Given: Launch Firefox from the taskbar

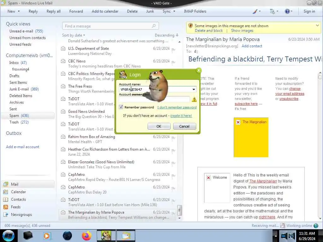Looking at the screenshot, I should [x=87, y=236].
